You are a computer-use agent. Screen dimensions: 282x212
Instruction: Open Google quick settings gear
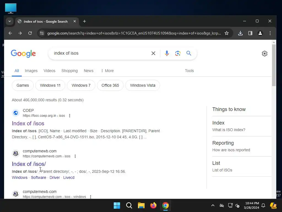click(265, 54)
